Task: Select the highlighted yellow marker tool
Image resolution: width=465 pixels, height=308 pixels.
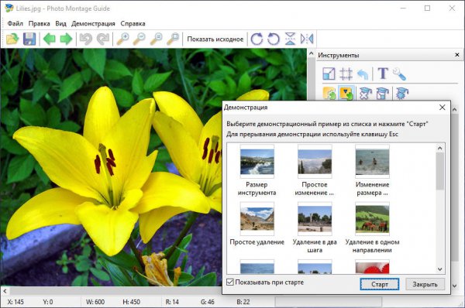Action: point(346,94)
